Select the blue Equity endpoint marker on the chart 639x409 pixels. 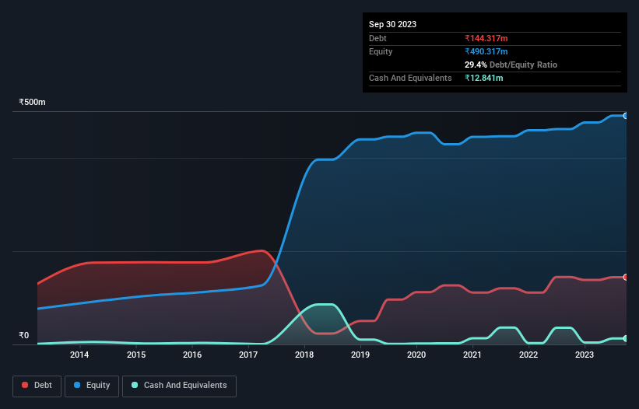626,116
